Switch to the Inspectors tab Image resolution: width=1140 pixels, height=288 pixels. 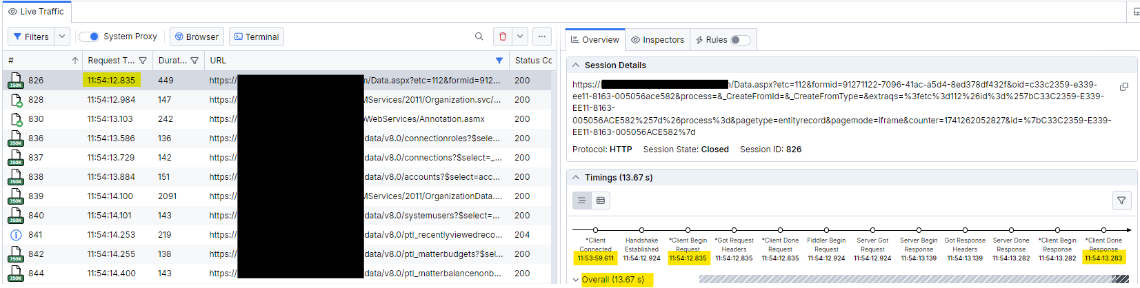(x=657, y=40)
